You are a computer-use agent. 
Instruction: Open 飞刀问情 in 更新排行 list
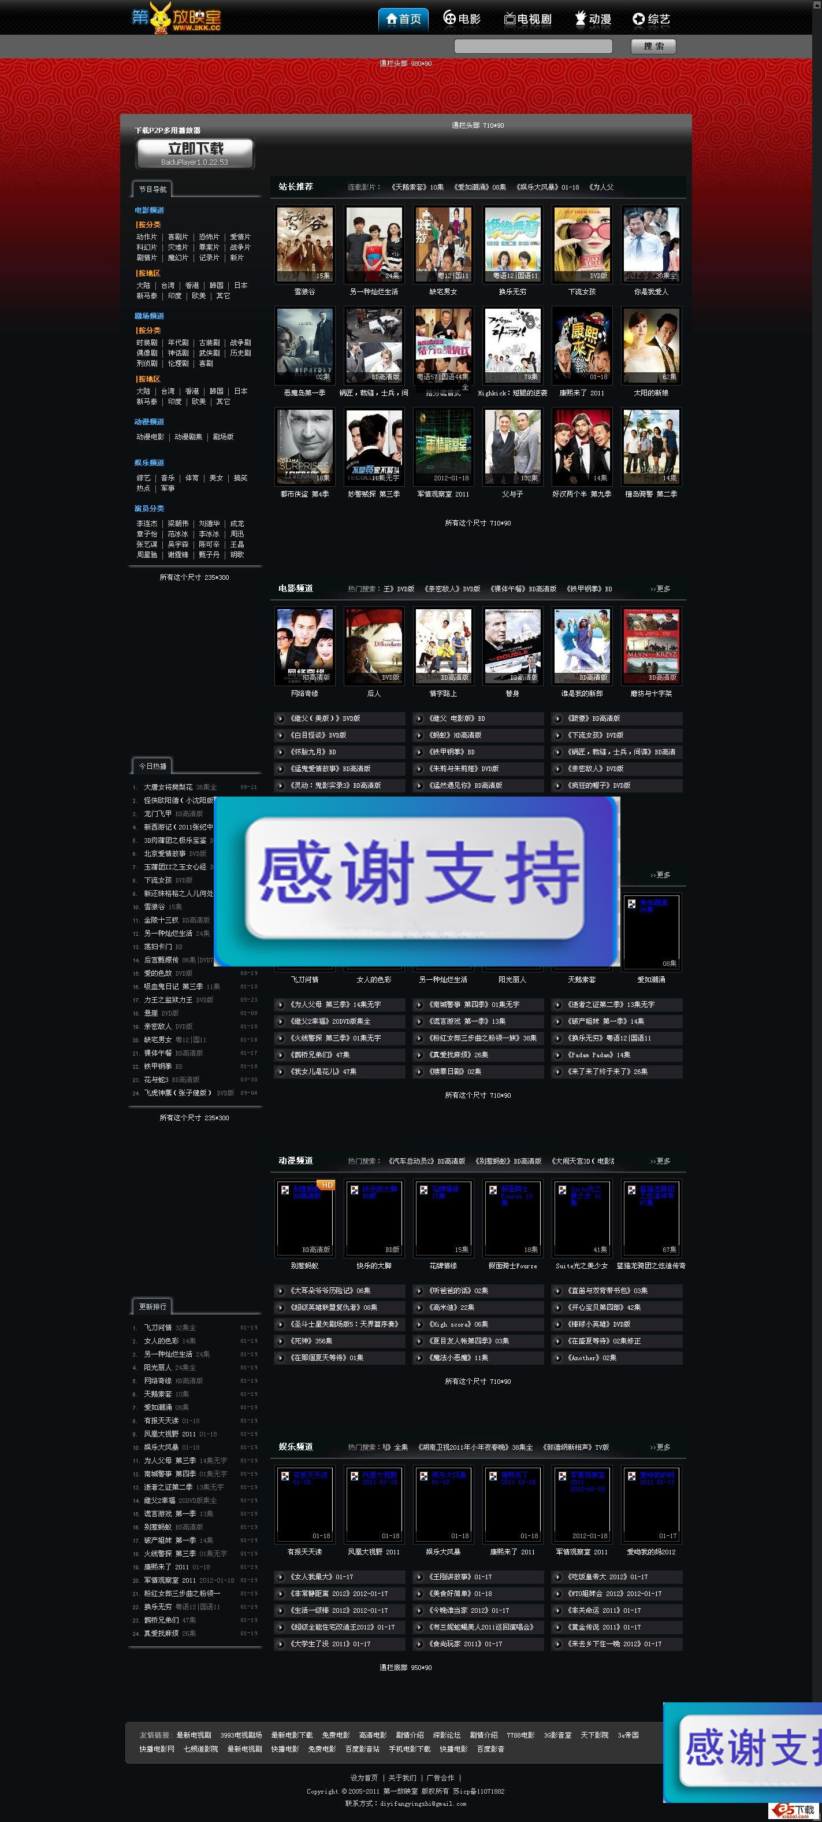point(158,1328)
